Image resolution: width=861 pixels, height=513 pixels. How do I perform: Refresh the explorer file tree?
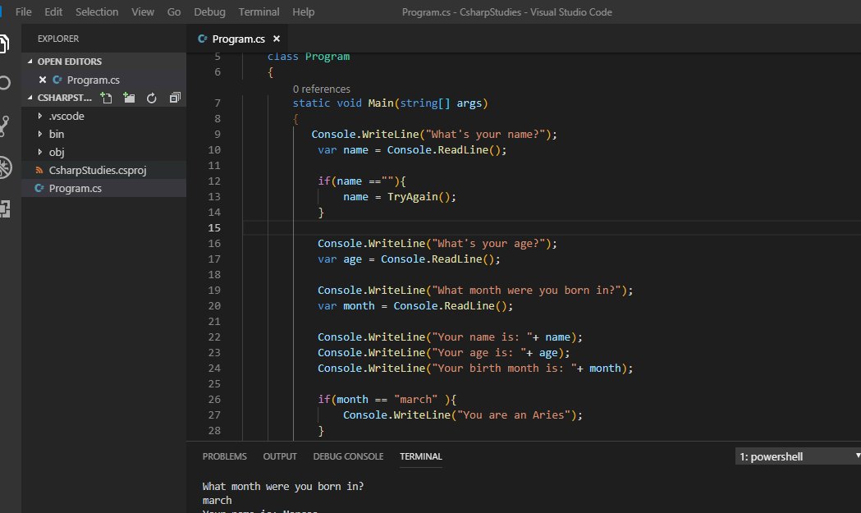click(152, 98)
